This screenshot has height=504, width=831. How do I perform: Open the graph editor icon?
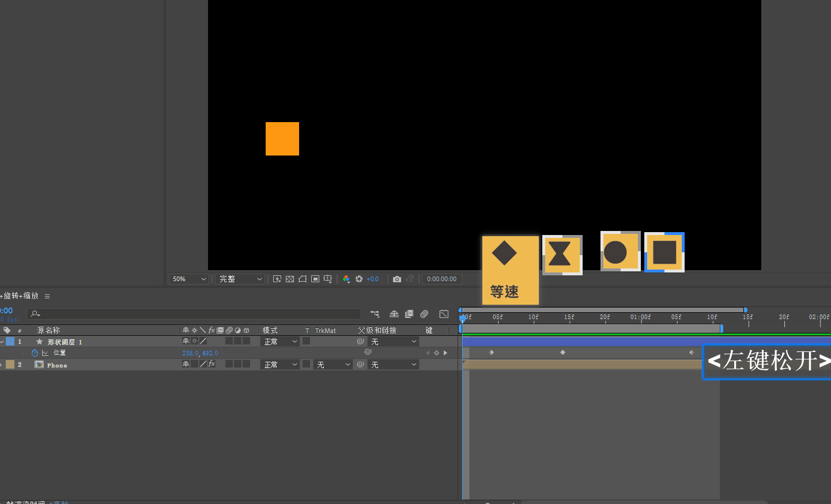(444, 314)
